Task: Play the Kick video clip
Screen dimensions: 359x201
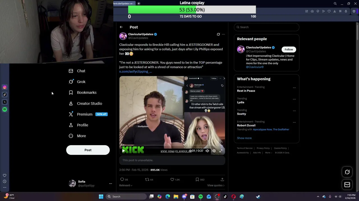Action: (x=123, y=151)
